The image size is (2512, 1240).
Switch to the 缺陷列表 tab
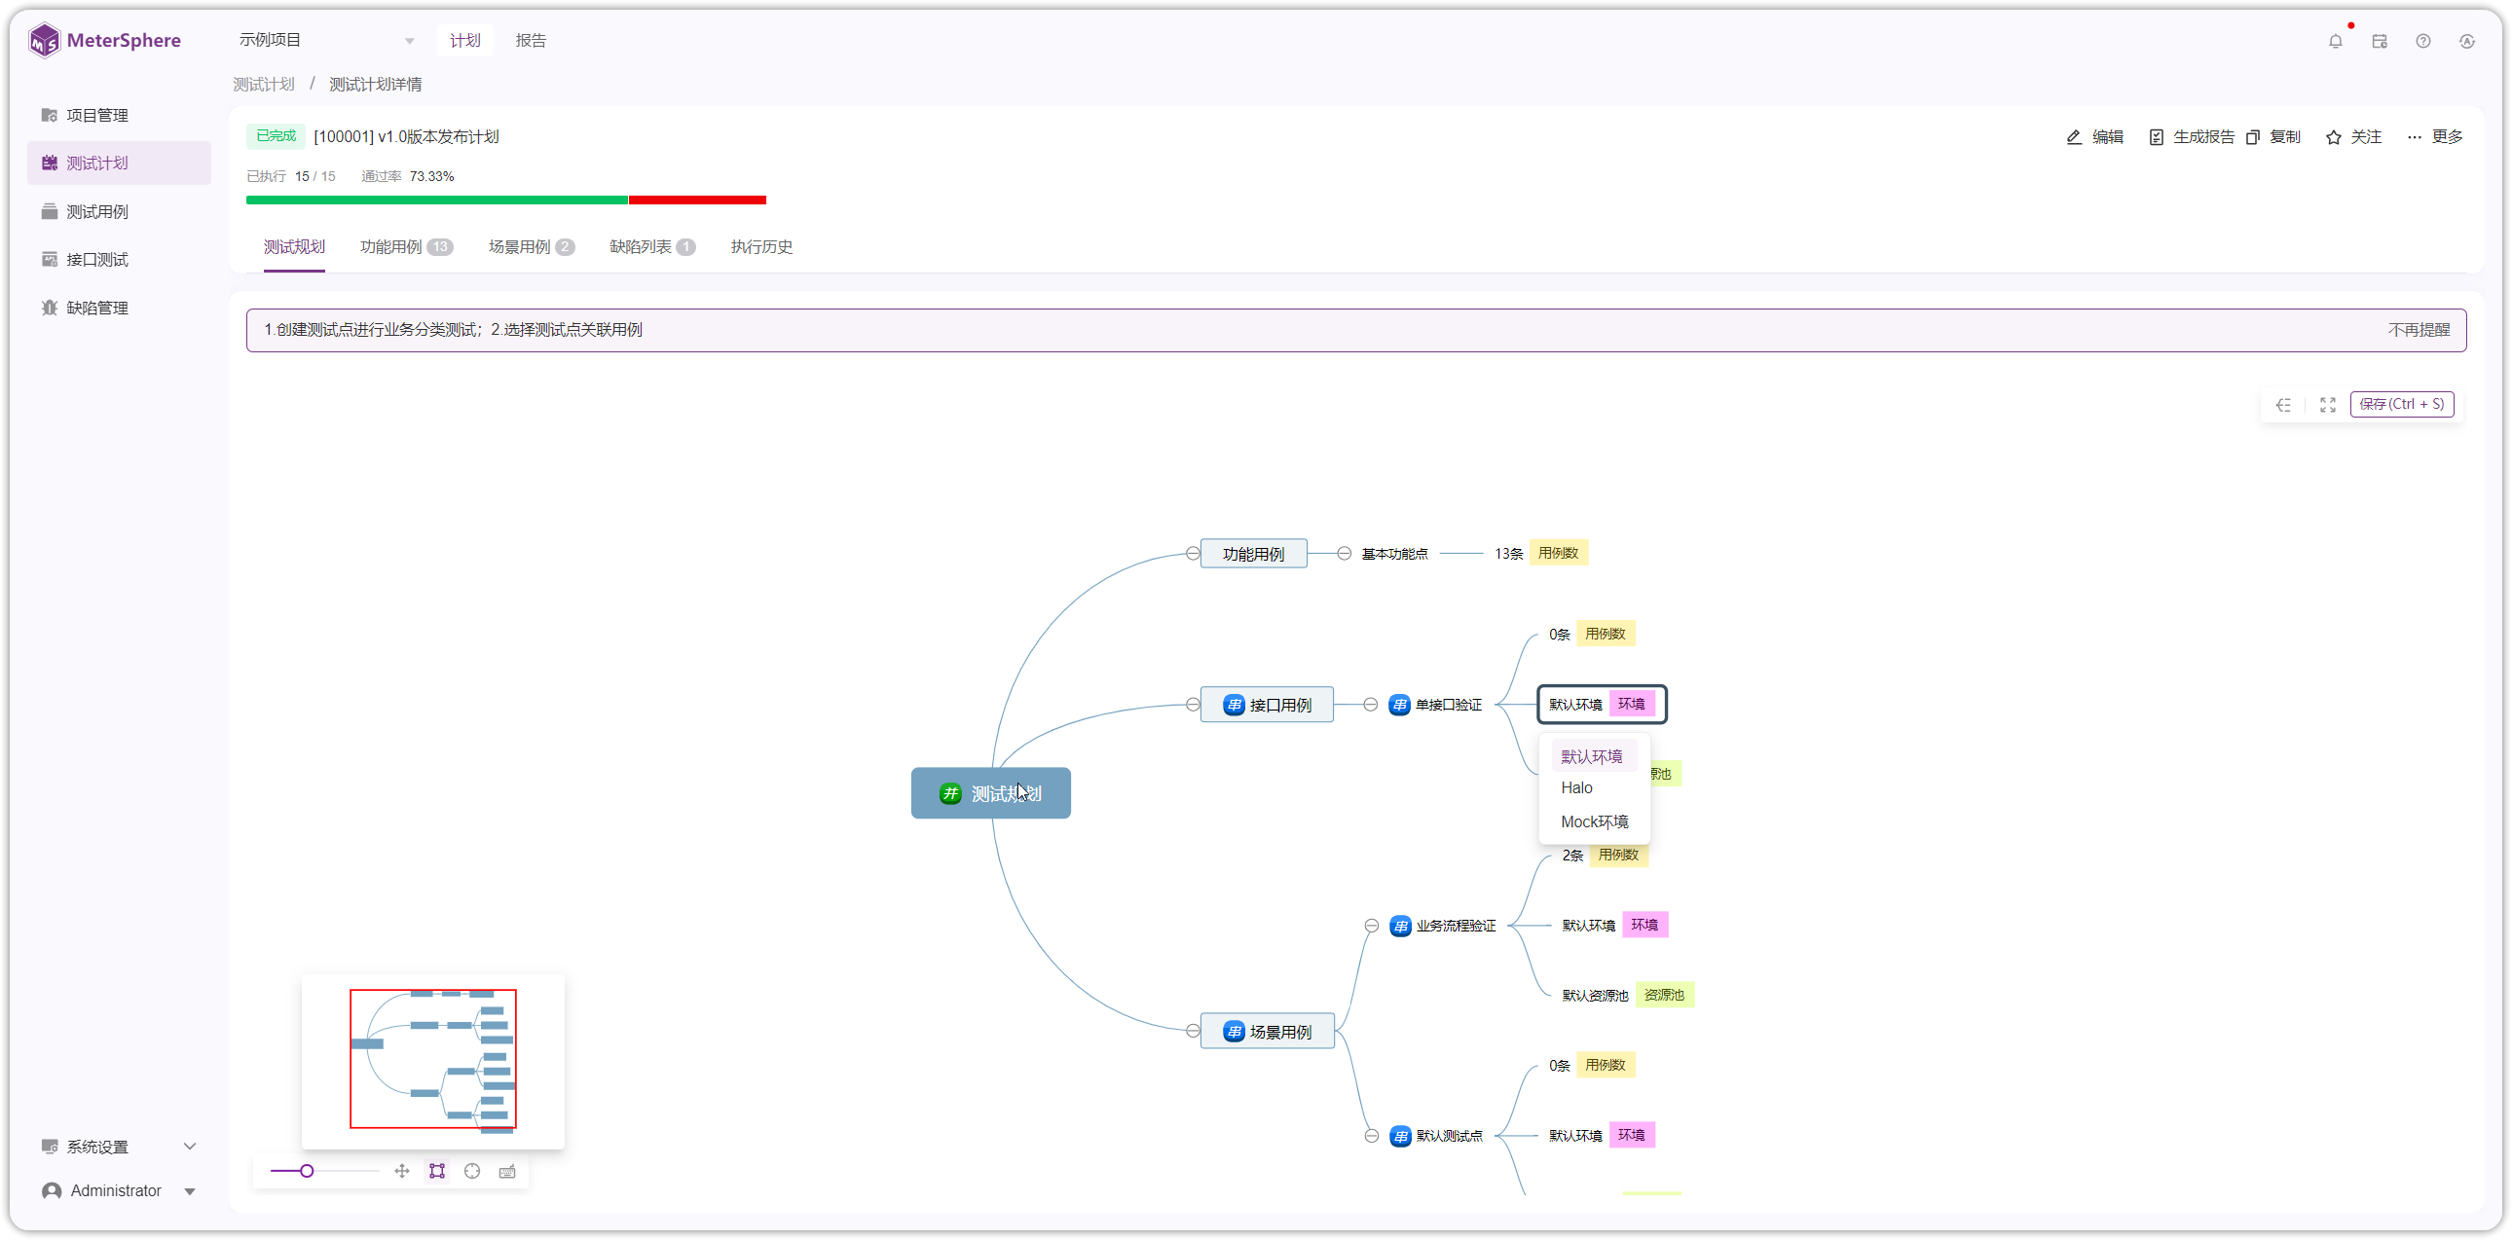[651, 246]
